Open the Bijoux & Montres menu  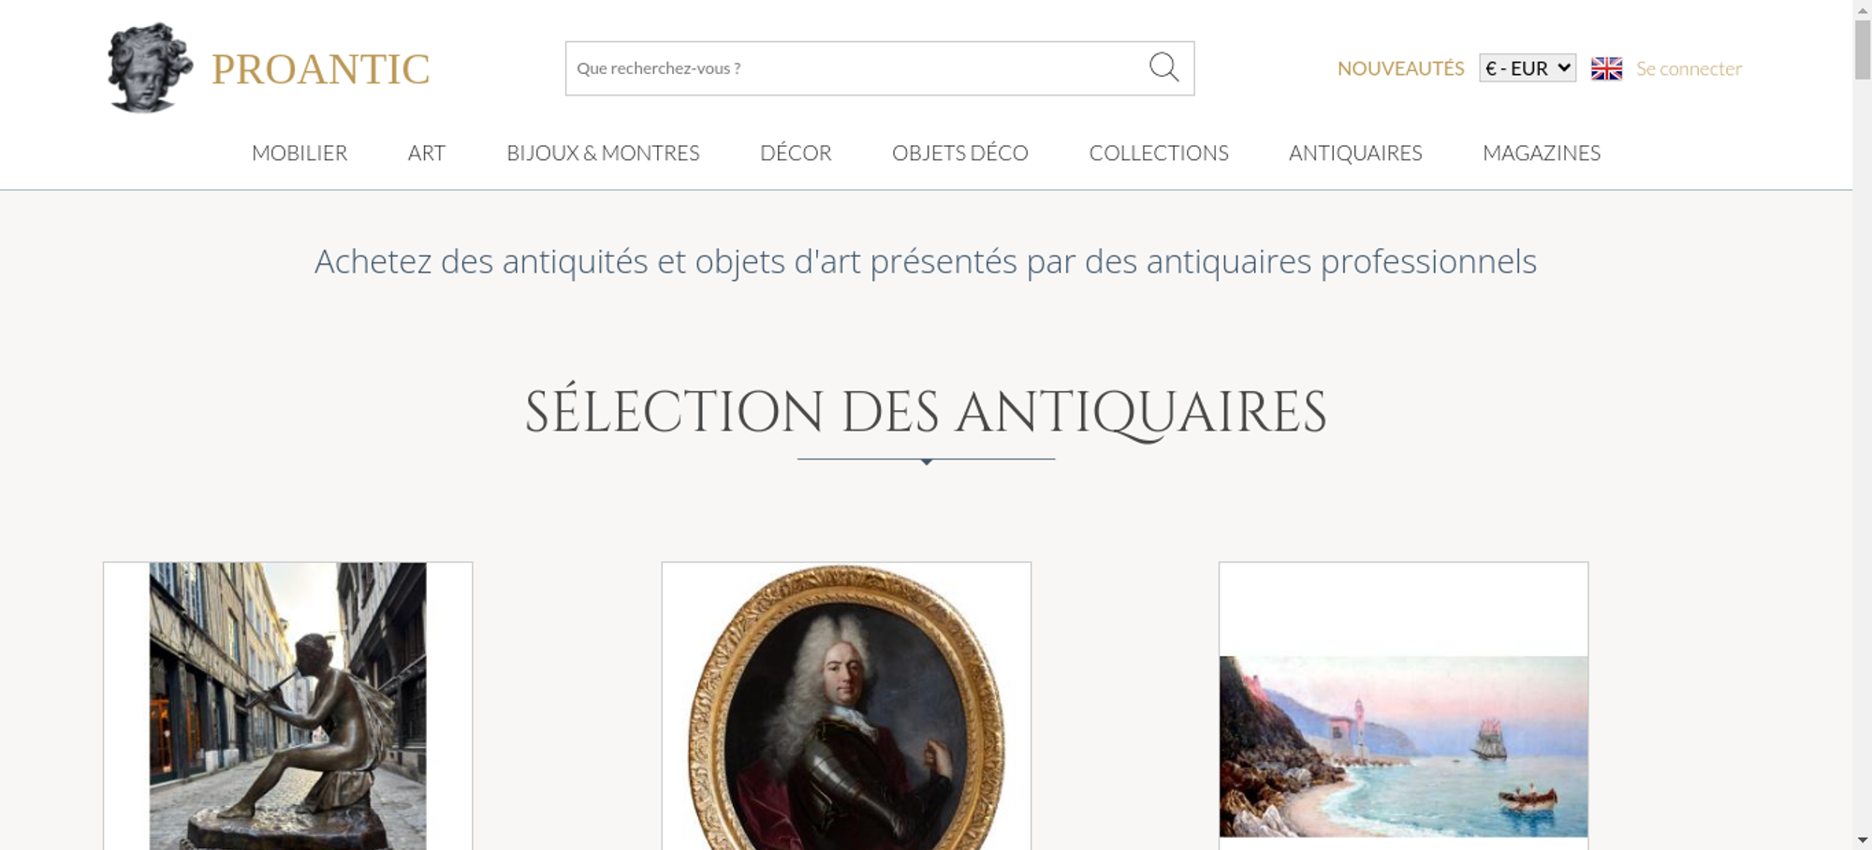click(603, 153)
